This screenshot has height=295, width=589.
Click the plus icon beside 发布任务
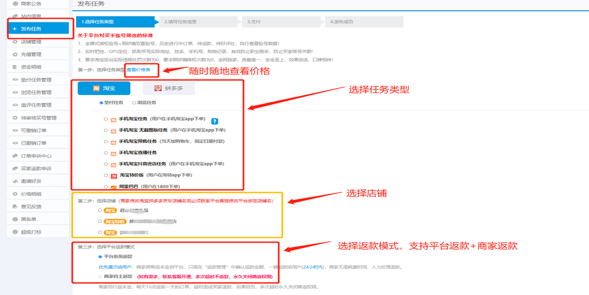pyautogui.click(x=14, y=29)
